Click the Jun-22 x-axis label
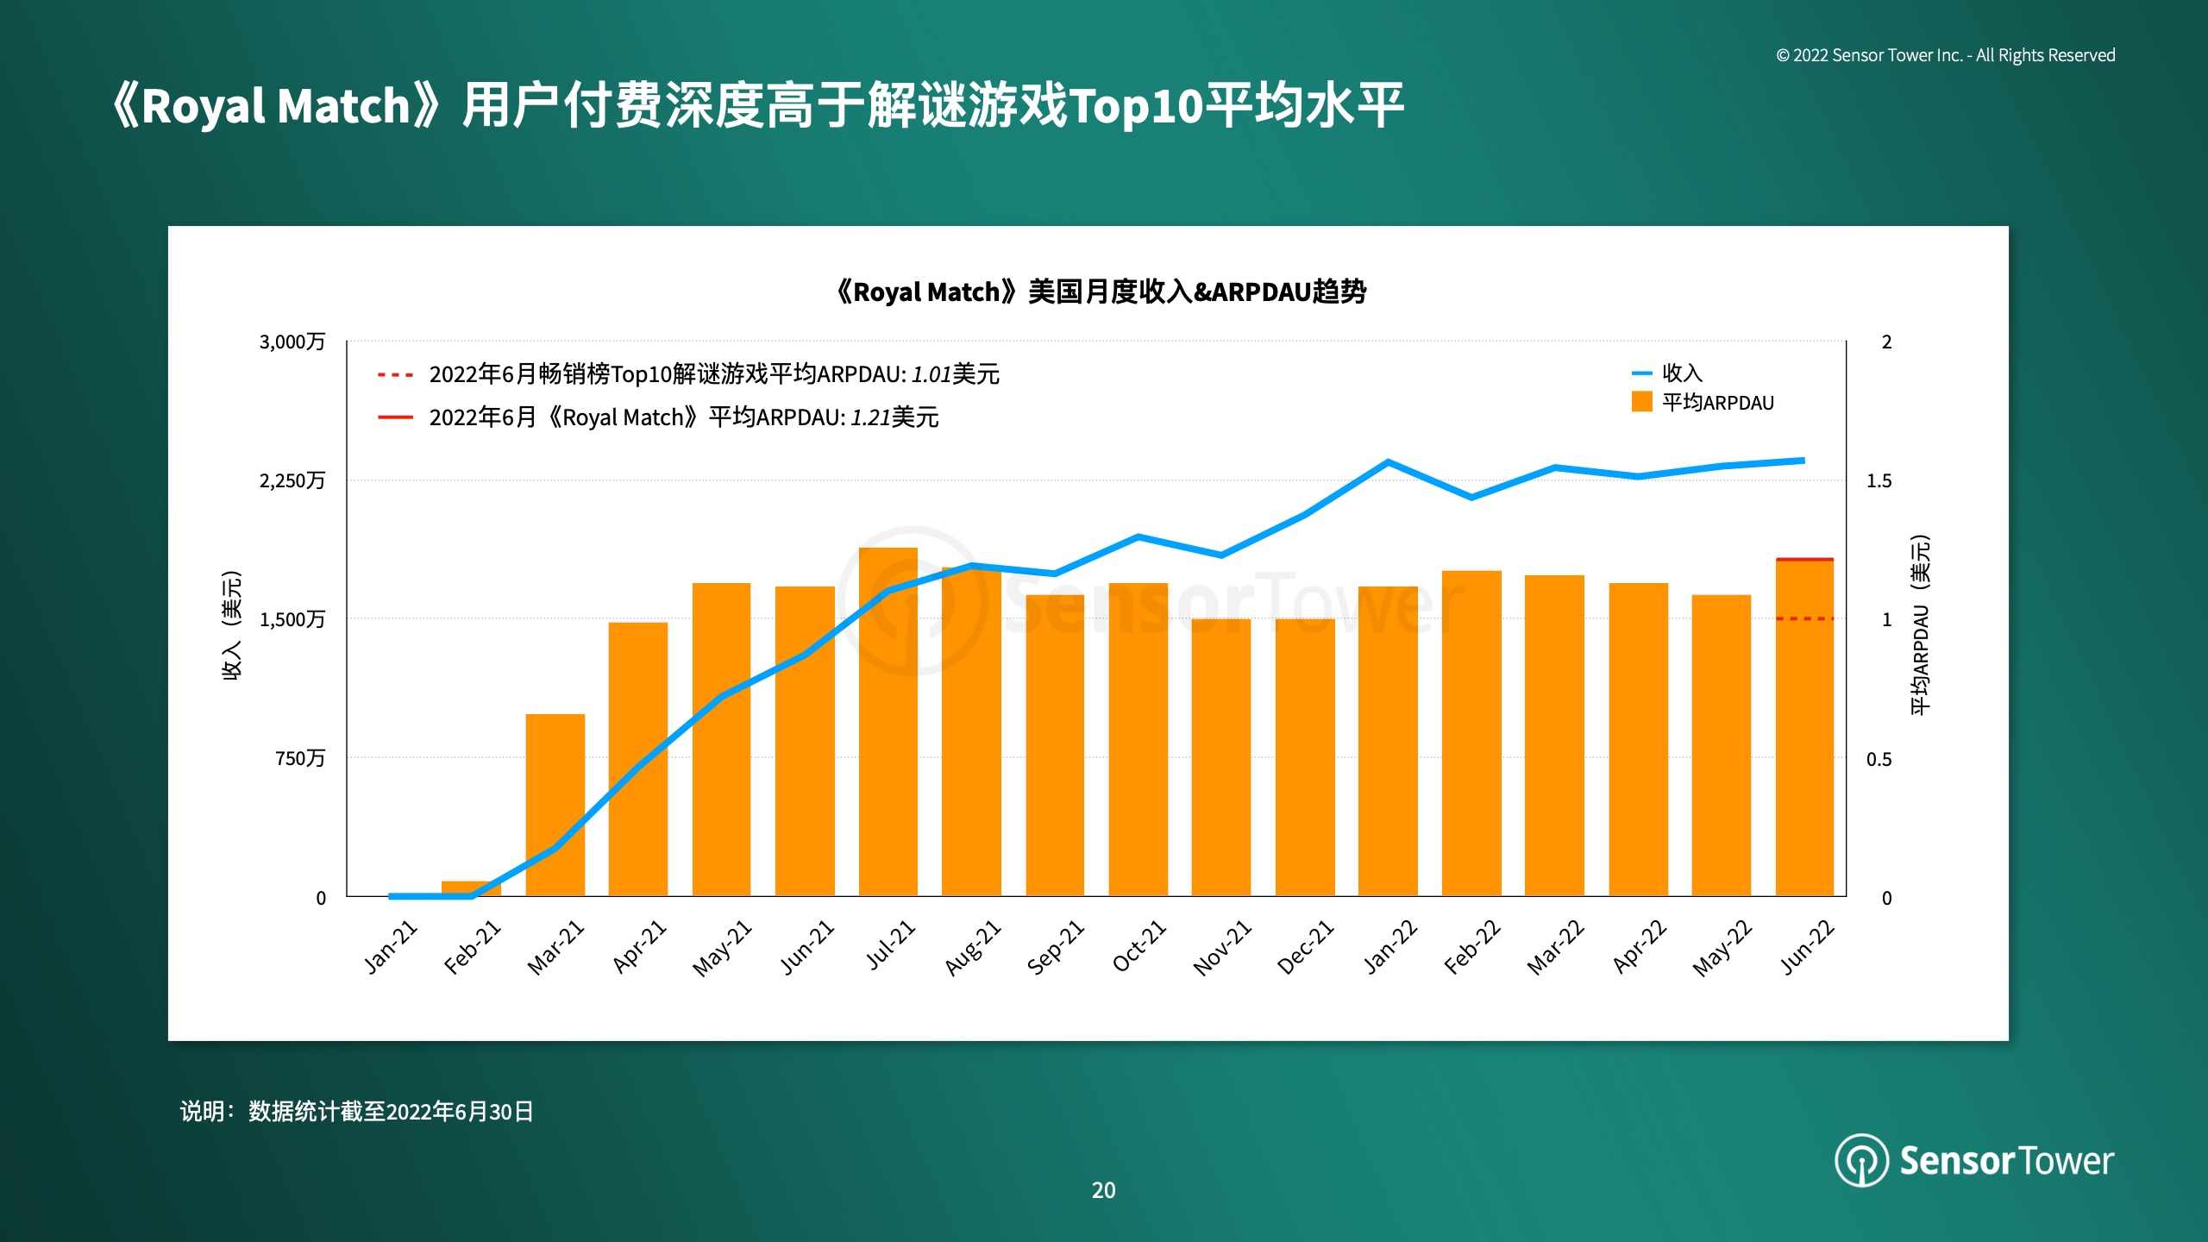 pos(1806,947)
